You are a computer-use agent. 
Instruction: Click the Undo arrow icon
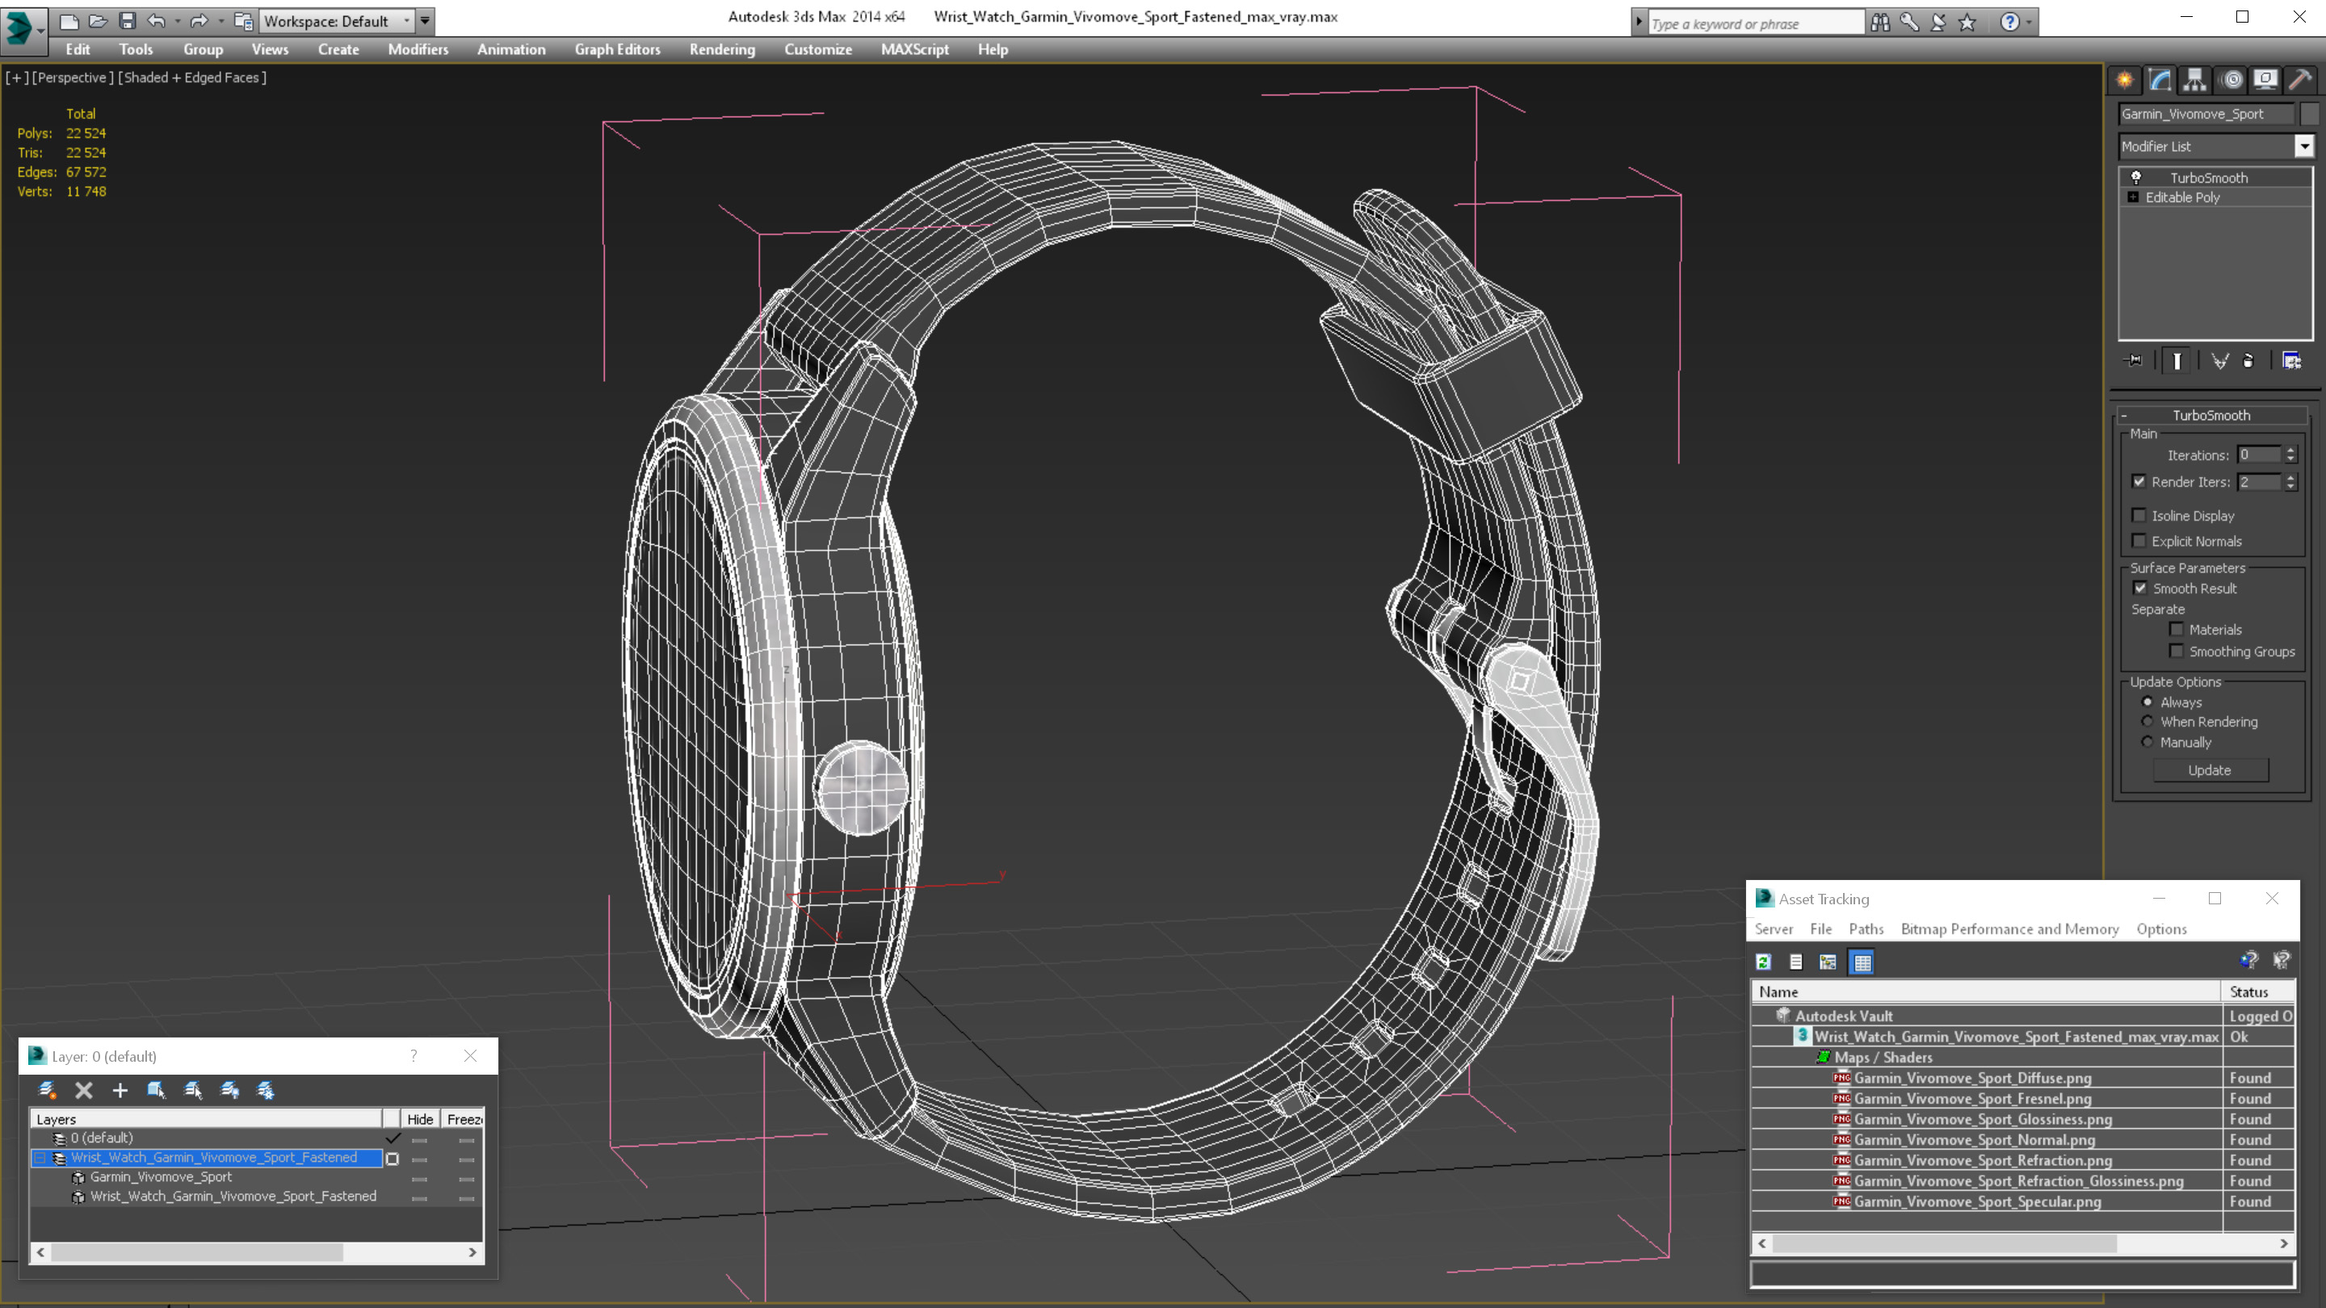pos(156,21)
